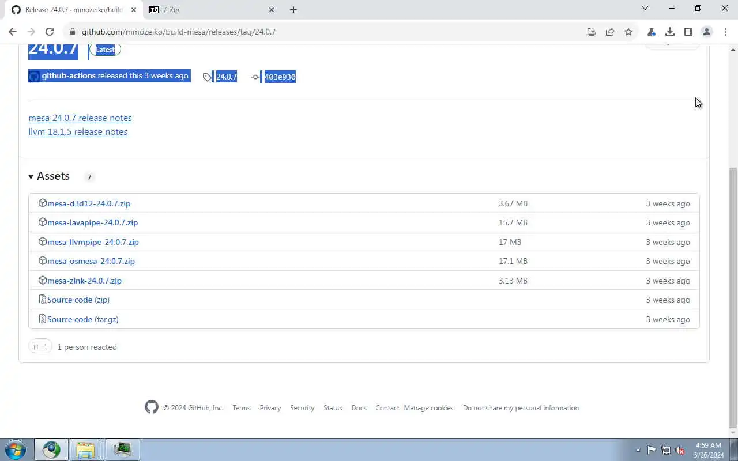Click Manage cookies in the footer
The image size is (738, 461).
point(428,408)
